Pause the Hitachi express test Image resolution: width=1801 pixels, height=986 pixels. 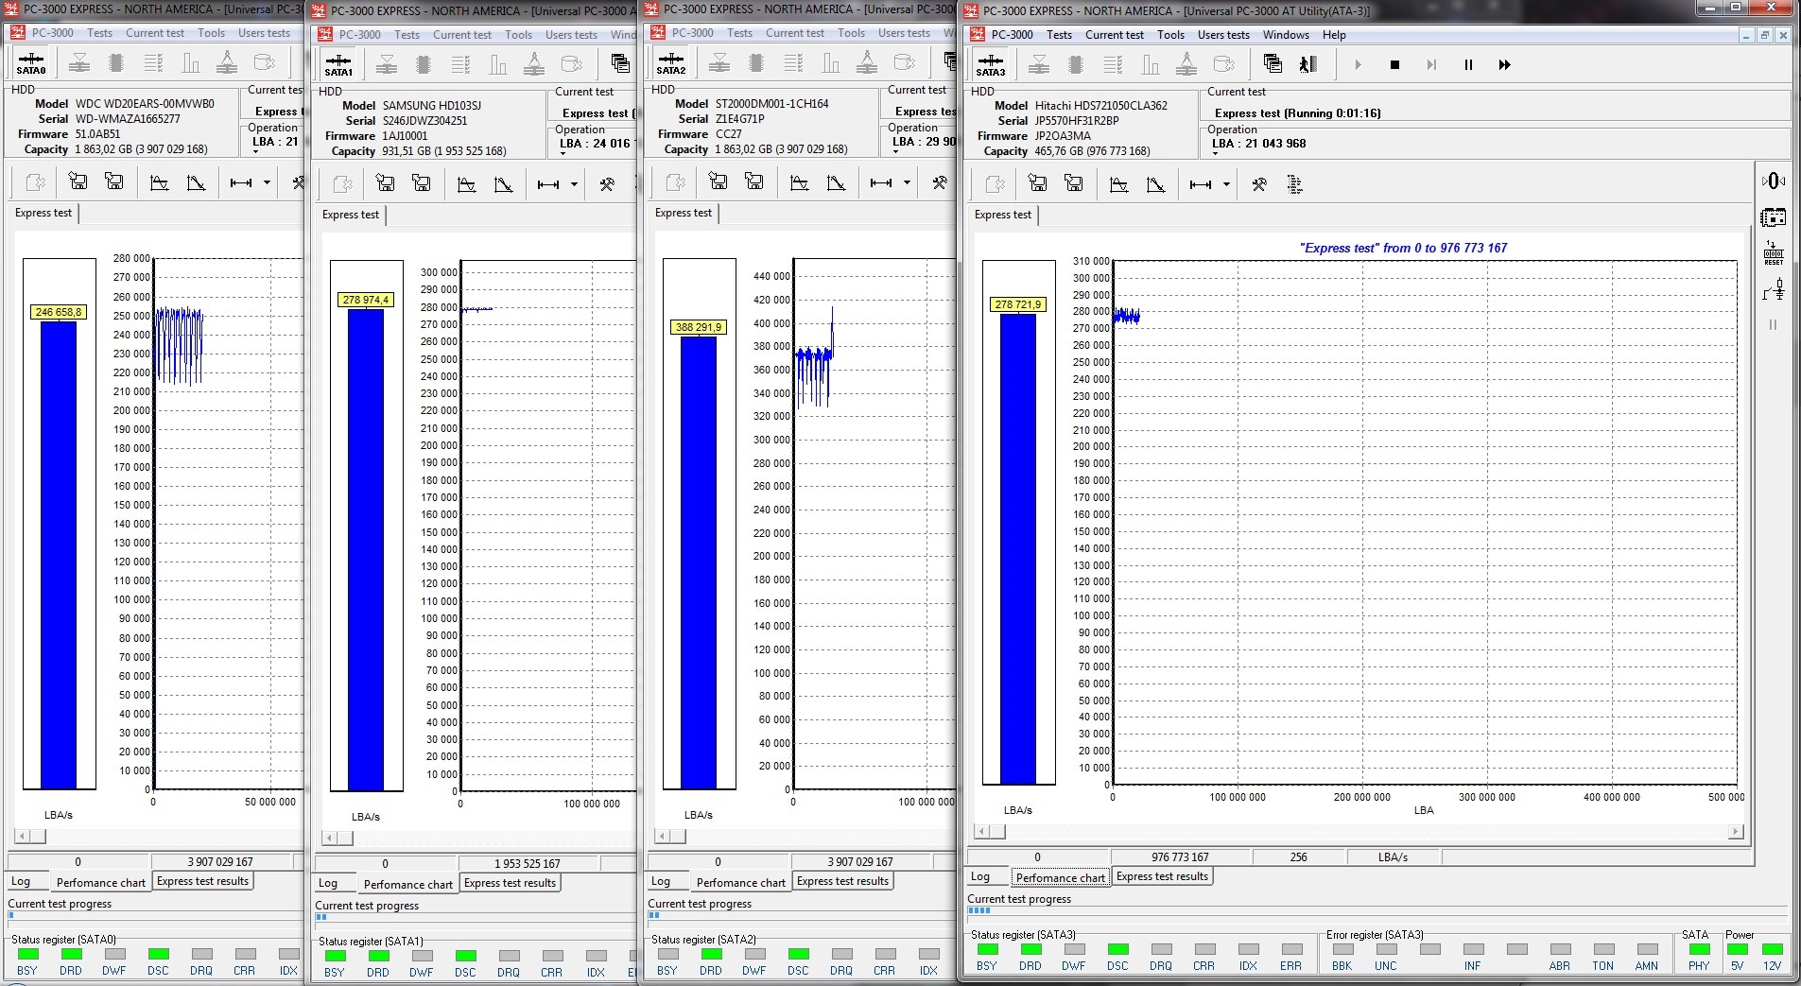click(1468, 65)
